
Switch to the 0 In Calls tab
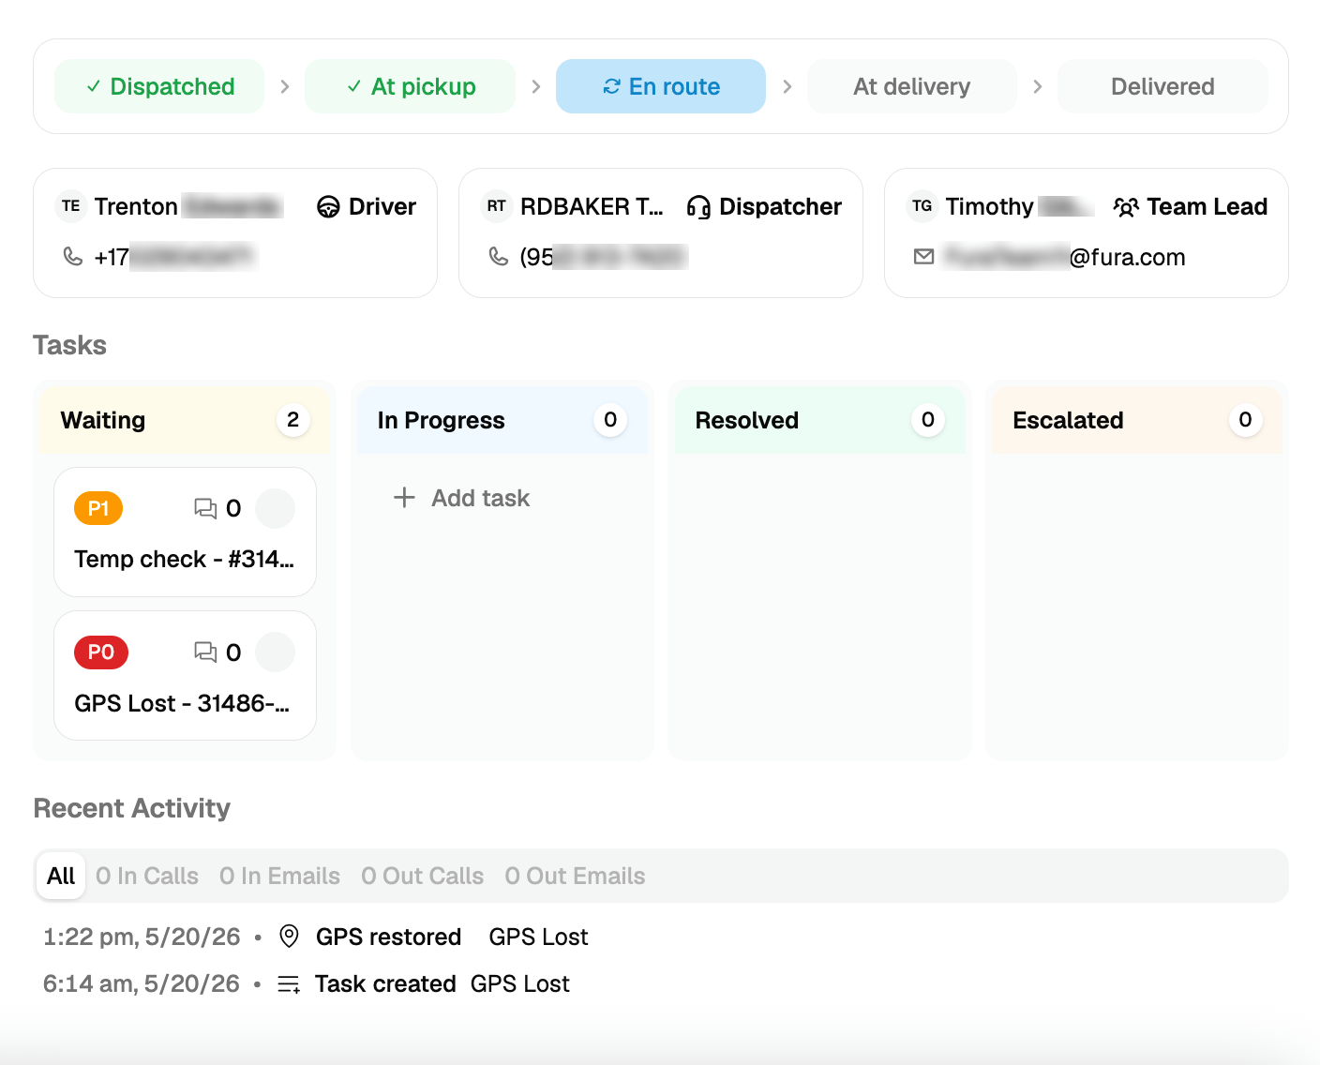(147, 876)
